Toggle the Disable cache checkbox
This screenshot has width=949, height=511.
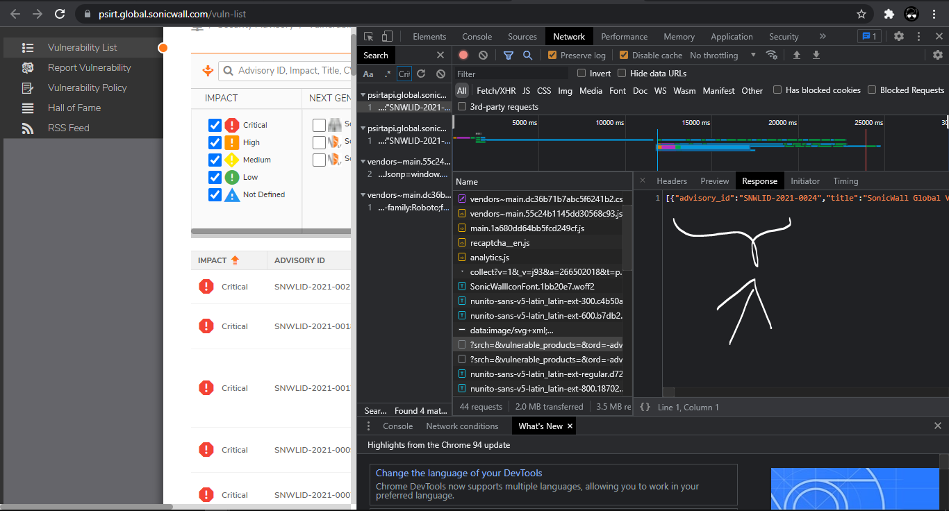(624, 55)
